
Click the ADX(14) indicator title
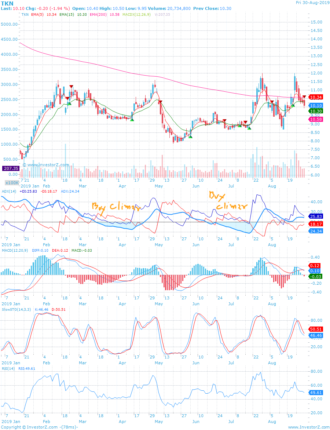[x=9, y=191]
